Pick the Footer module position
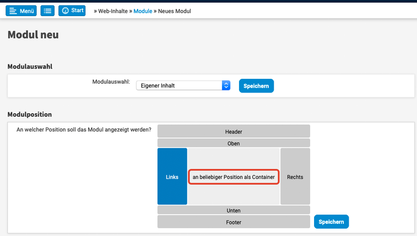 234,222
